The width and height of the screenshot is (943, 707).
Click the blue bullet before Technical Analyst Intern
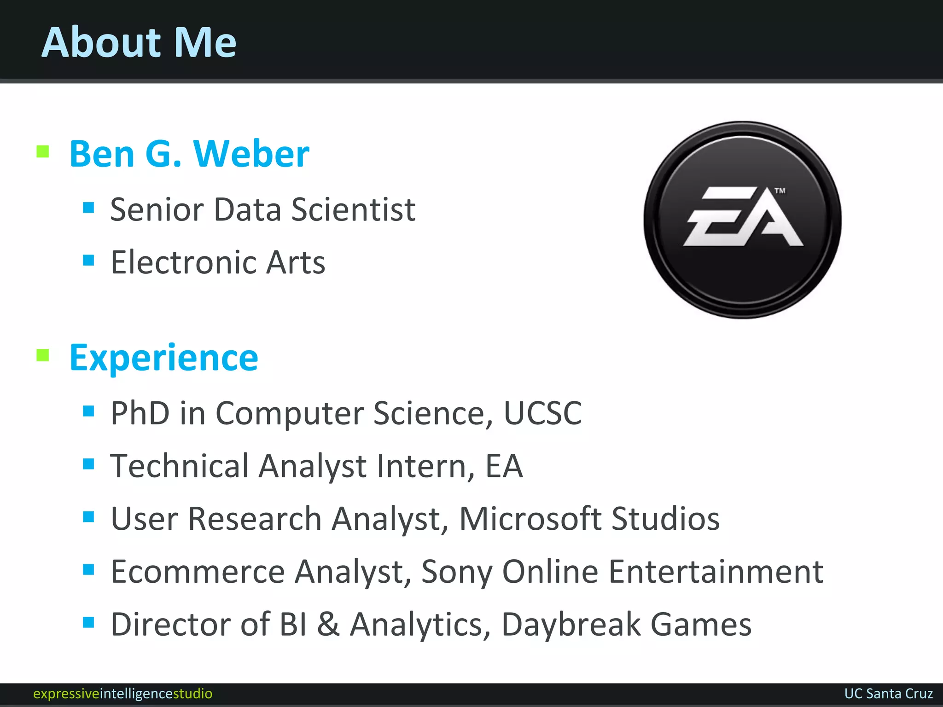pyautogui.click(x=88, y=464)
